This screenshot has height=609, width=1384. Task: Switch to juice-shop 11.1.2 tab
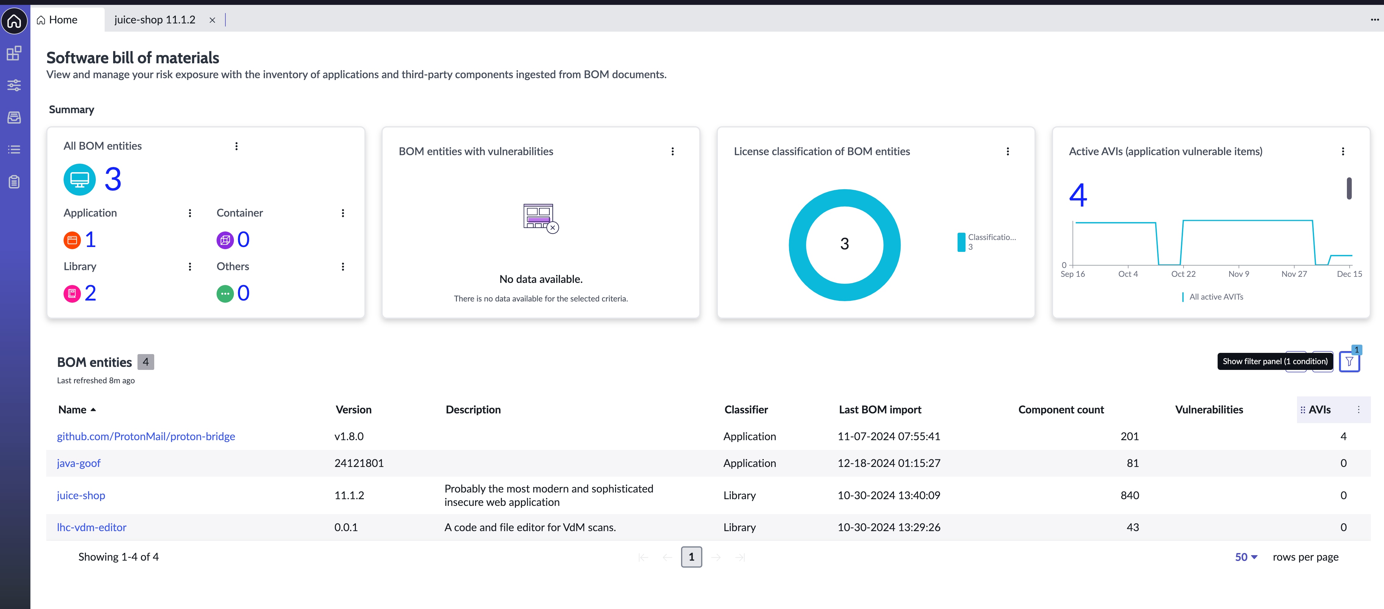(x=155, y=20)
